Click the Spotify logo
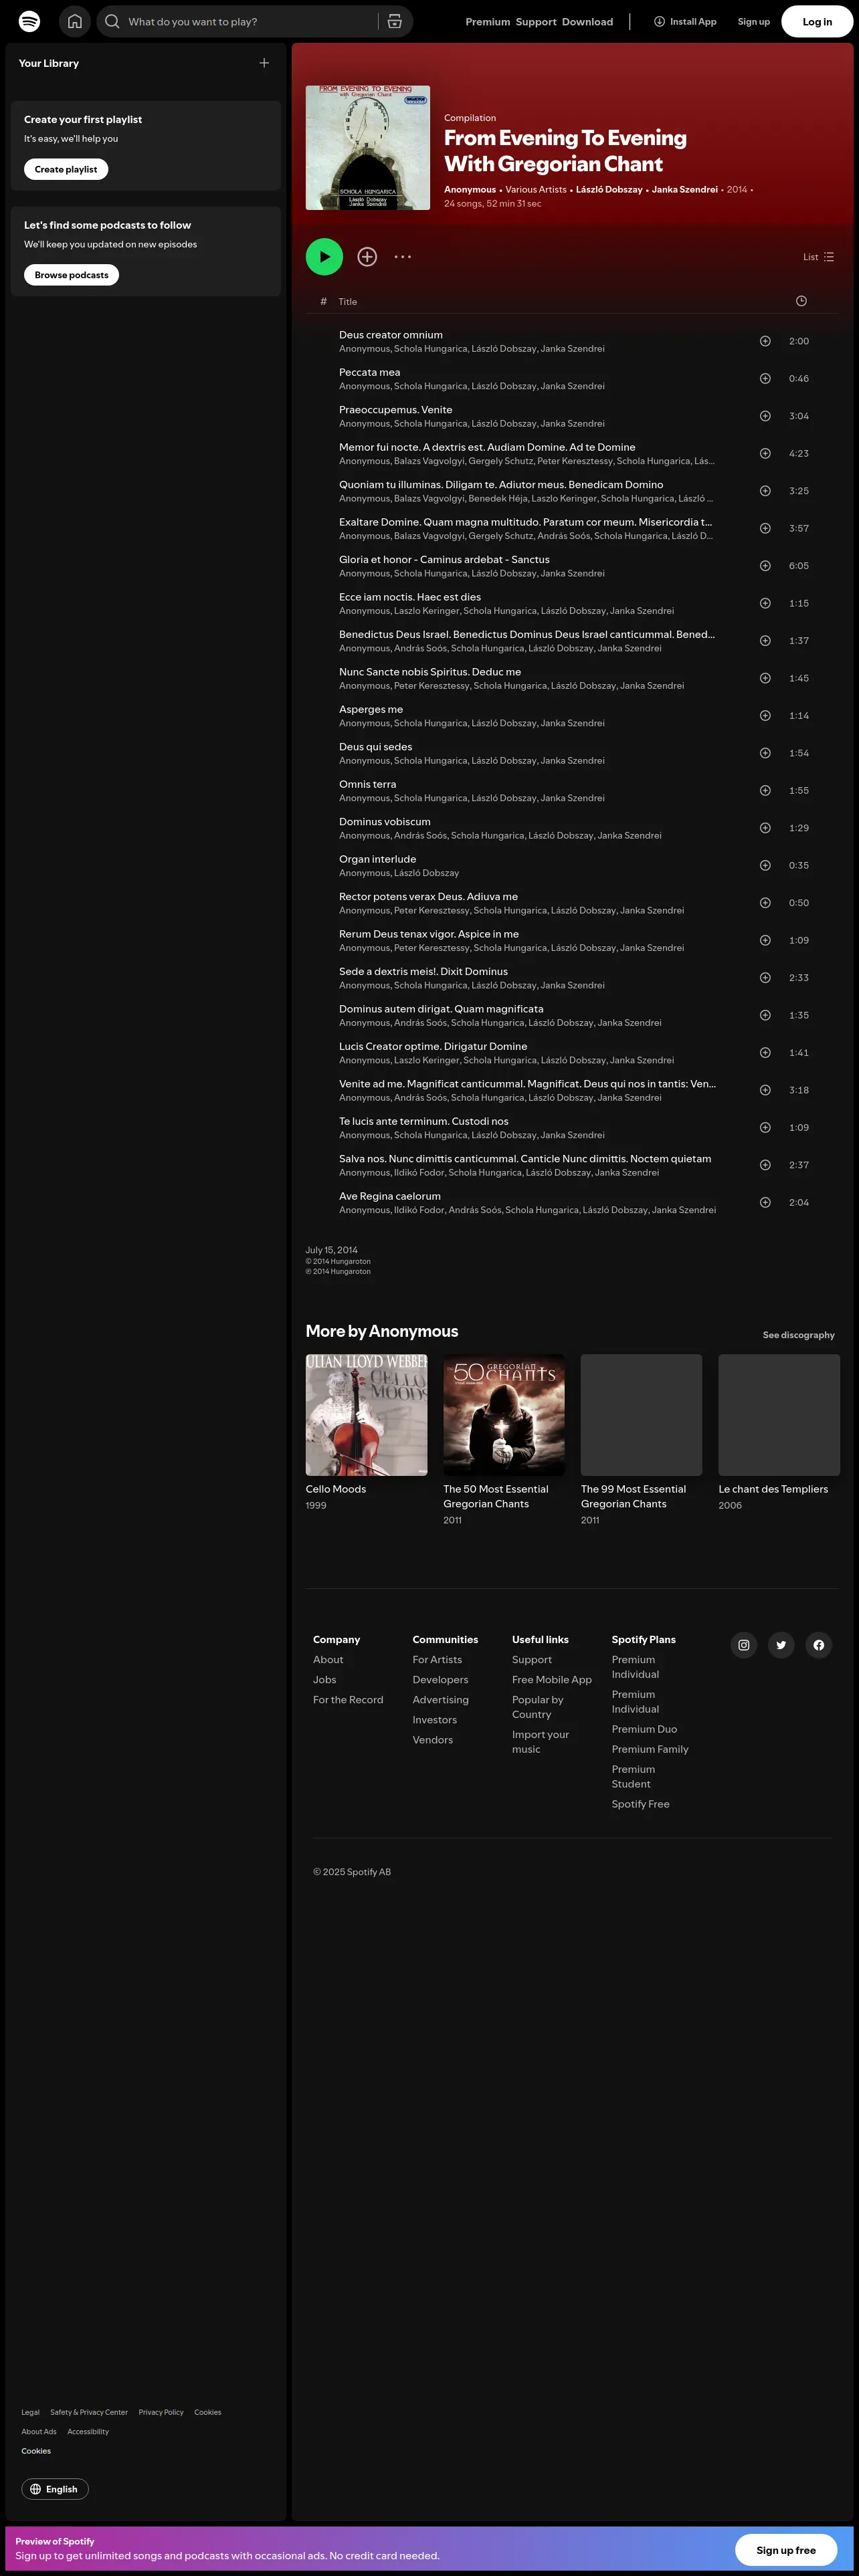This screenshot has width=859, height=2576. (x=30, y=21)
